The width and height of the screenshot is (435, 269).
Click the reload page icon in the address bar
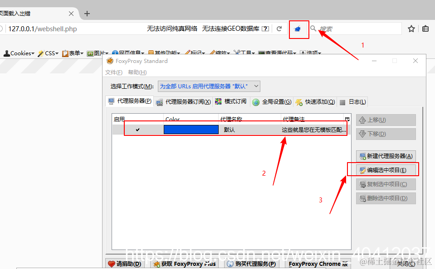coord(279,28)
